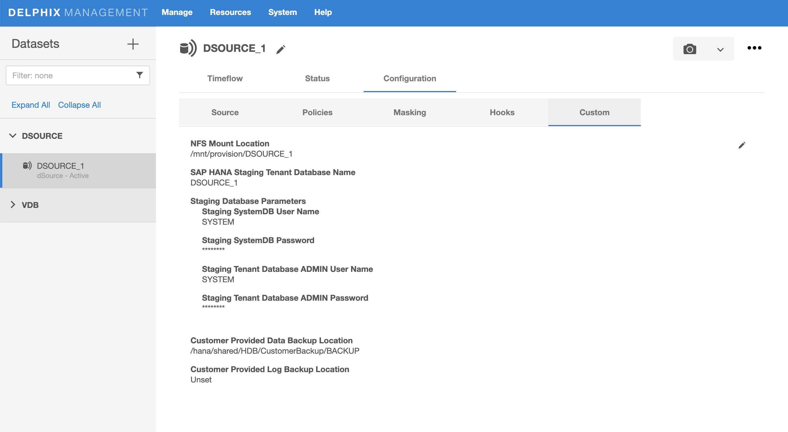788x432 pixels.
Task: Open the three-dots more actions menu
Action: point(754,48)
